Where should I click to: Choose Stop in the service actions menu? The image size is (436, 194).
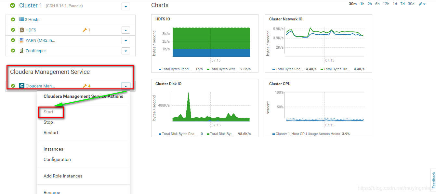tap(48, 122)
